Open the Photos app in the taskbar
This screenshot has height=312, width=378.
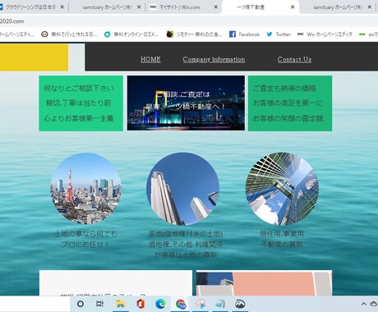tap(240, 304)
